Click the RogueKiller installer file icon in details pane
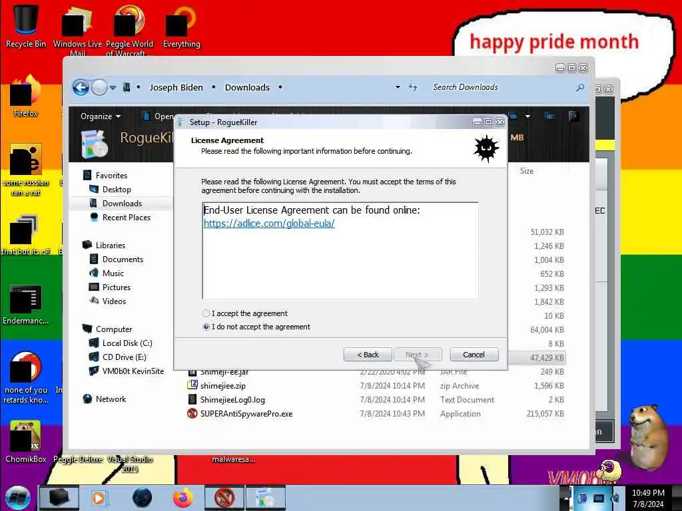 tap(94, 144)
